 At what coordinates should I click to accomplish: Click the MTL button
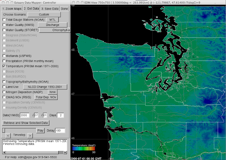[x=52, y=20]
